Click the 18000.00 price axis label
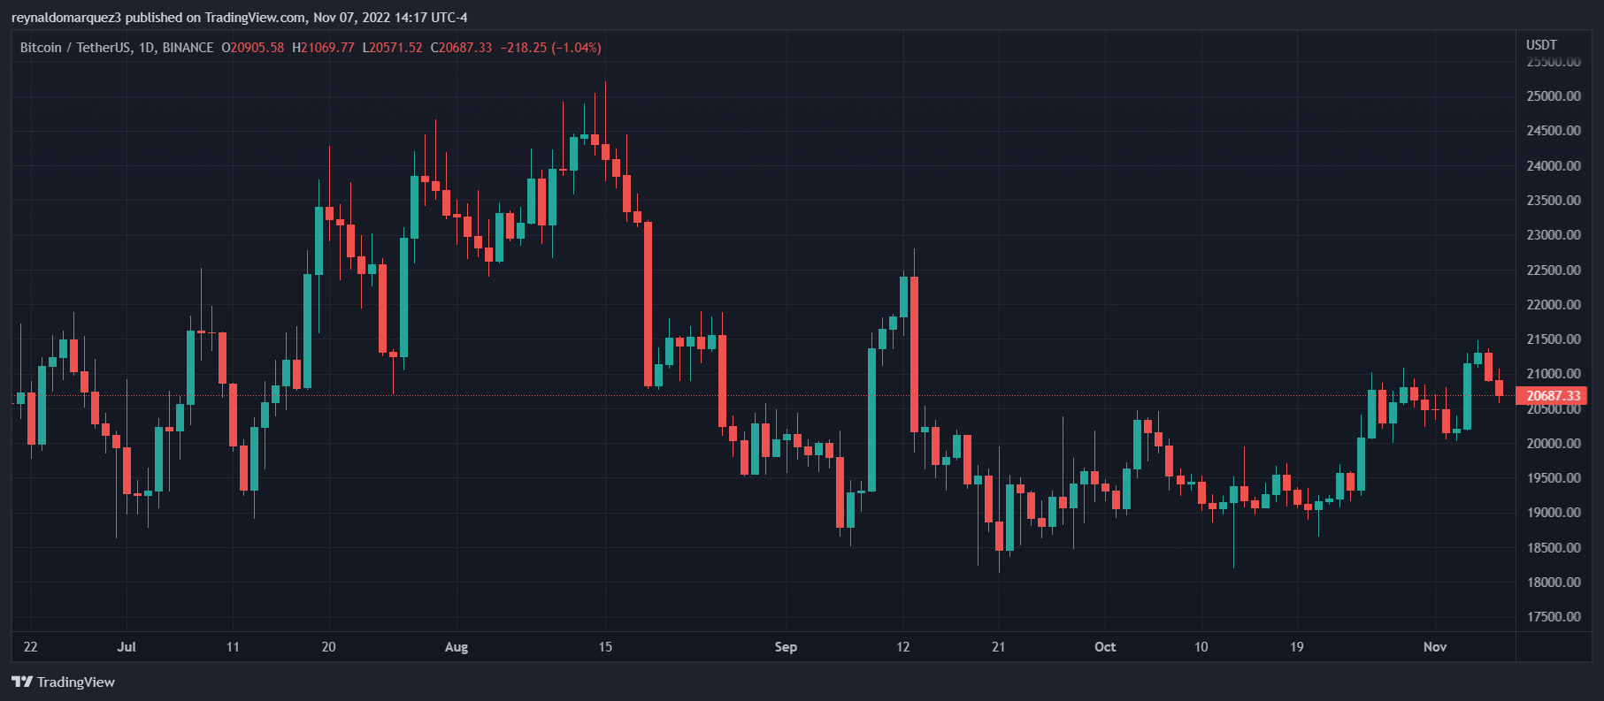1604x701 pixels. pos(1554,582)
